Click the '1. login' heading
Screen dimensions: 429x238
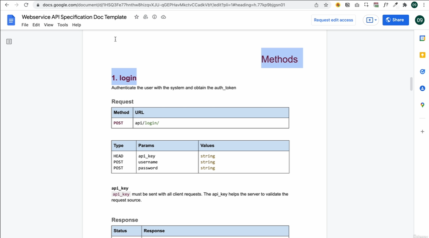124,78
